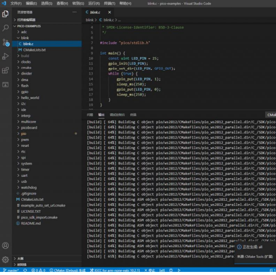
Task: Switch to the Output panel tab
Action: coord(101,115)
